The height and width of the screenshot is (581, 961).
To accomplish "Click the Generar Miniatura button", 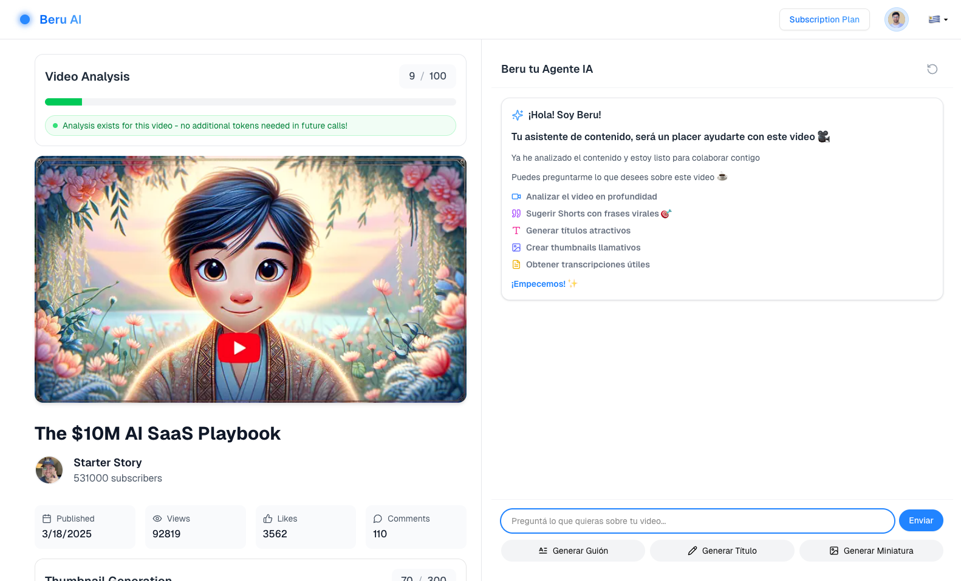I will pyautogui.click(x=871, y=551).
